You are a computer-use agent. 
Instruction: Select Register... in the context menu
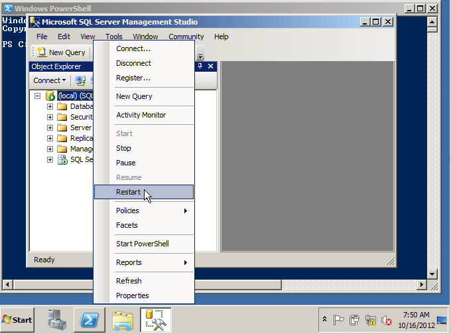[144, 78]
